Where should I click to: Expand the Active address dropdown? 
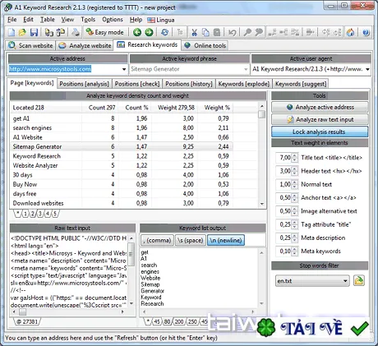tap(124, 69)
